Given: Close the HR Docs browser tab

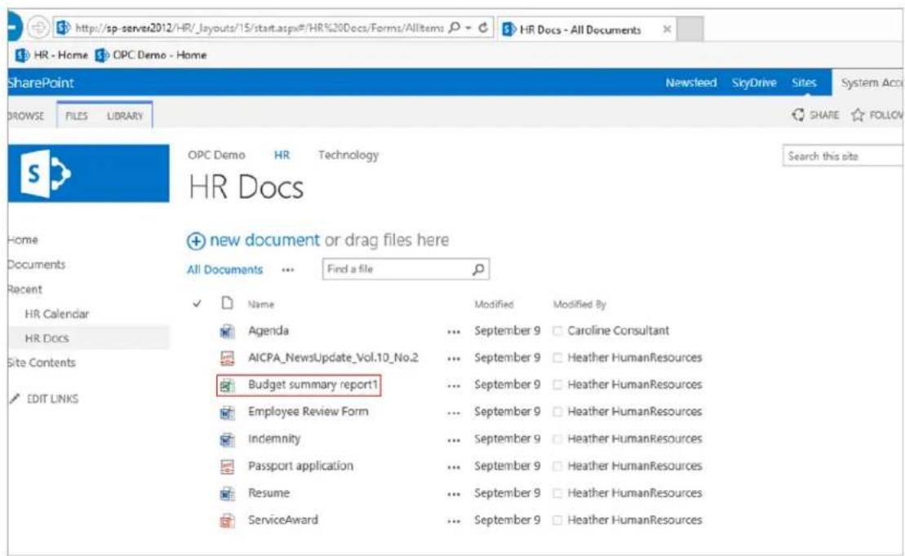Looking at the screenshot, I should pos(667,29).
